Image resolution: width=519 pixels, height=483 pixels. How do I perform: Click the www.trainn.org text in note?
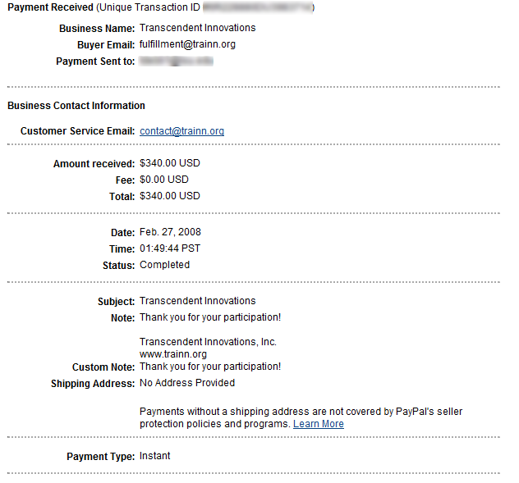coord(173,354)
